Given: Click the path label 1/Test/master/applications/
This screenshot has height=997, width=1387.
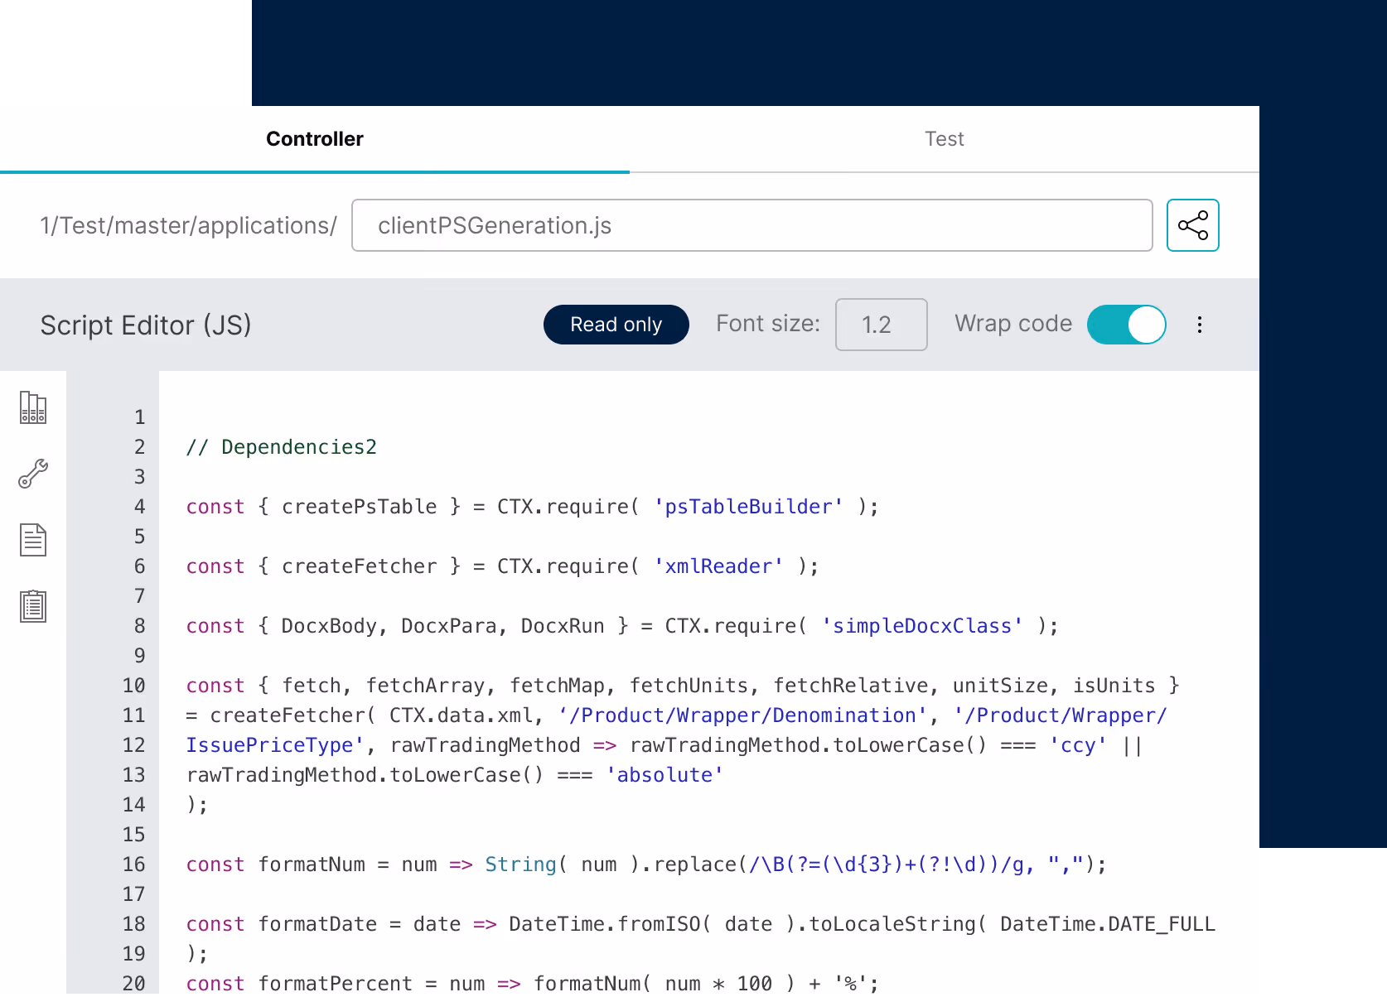Looking at the screenshot, I should click(188, 224).
